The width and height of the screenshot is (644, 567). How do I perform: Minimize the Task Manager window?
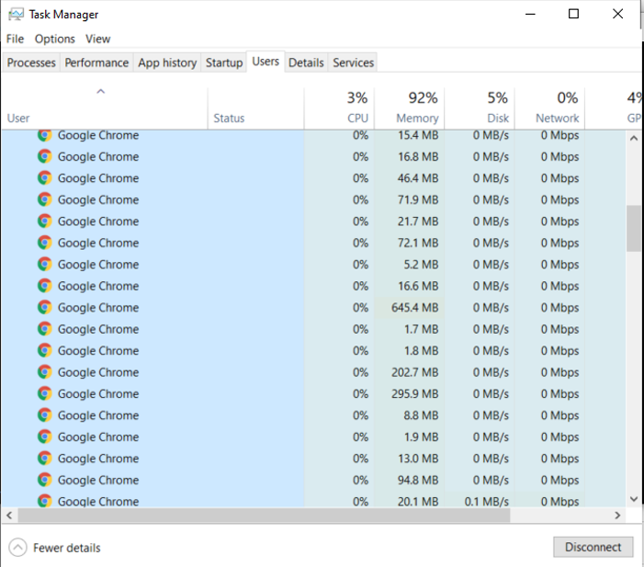[x=530, y=14]
